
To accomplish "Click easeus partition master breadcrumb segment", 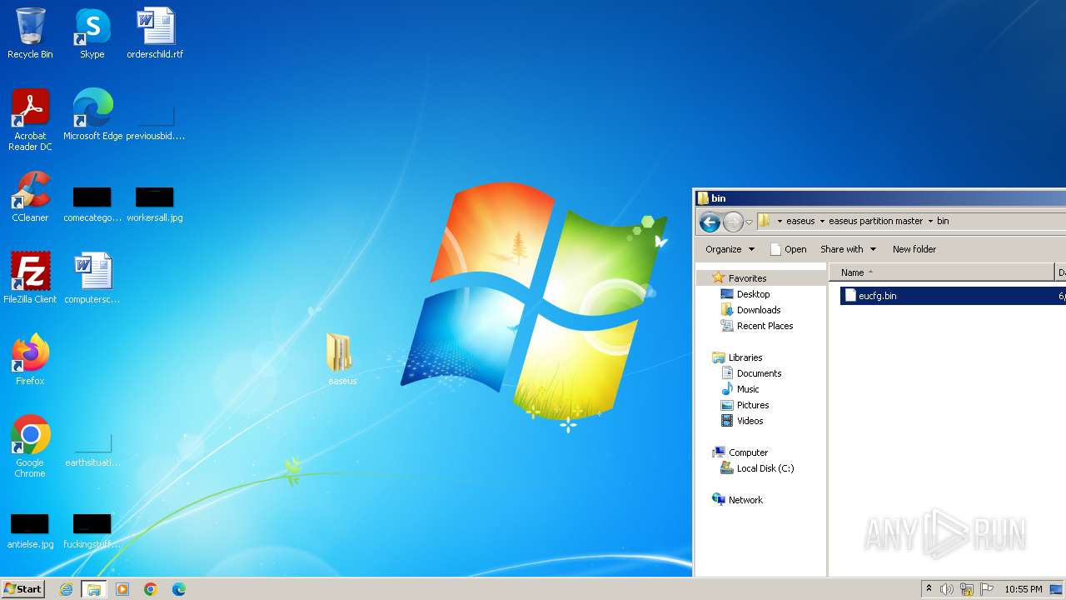I will [875, 221].
